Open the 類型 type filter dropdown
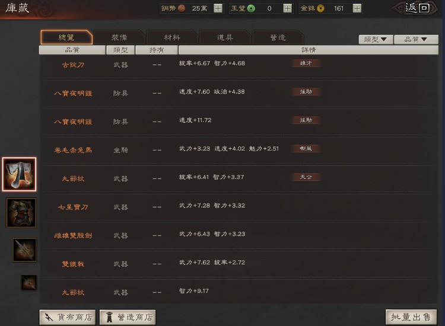 pos(376,39)
